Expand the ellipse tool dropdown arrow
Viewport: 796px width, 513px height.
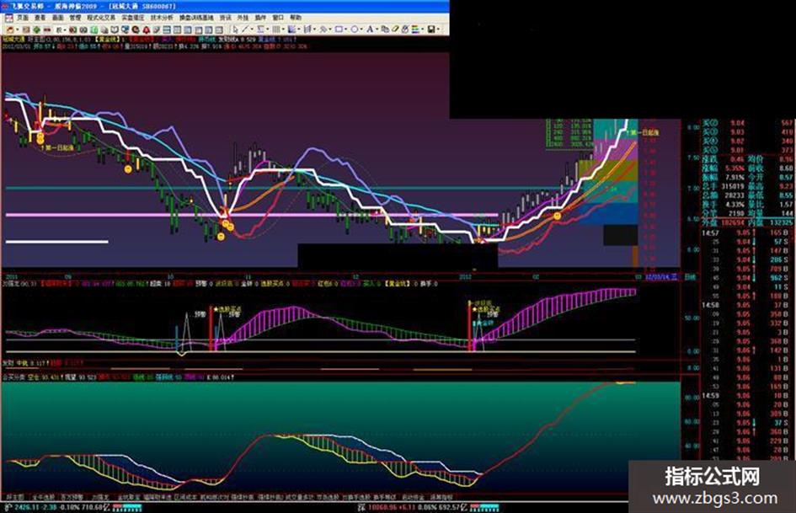[361, 29]
